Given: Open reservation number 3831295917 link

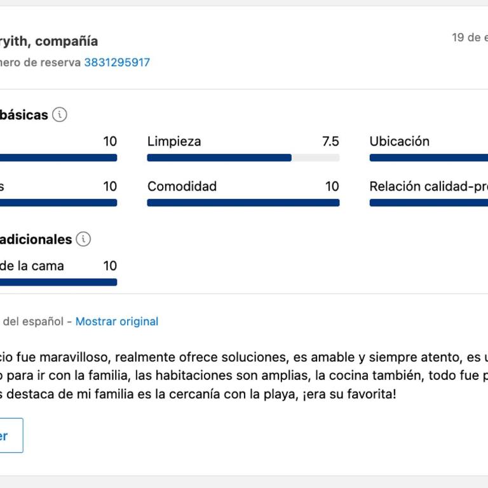Looking at the screenshot, I should [x=117, y=62].
